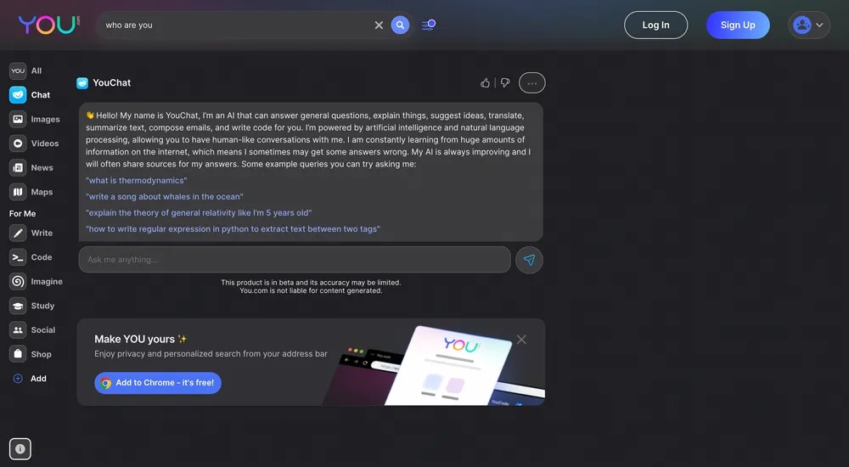Click the browser preview image in the banner
The width and height of the screenshot is (849, 467).
(x=436, y=366)
